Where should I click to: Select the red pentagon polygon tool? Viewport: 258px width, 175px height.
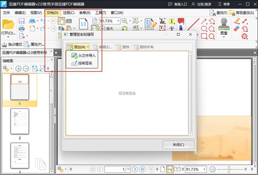211,28
